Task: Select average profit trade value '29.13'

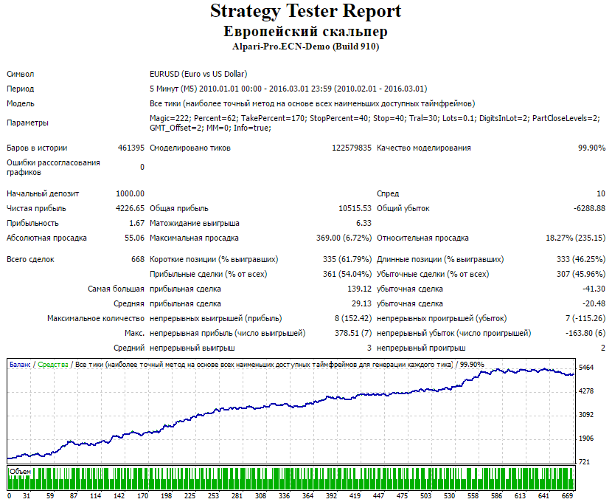Action: (x=361, y=303)
